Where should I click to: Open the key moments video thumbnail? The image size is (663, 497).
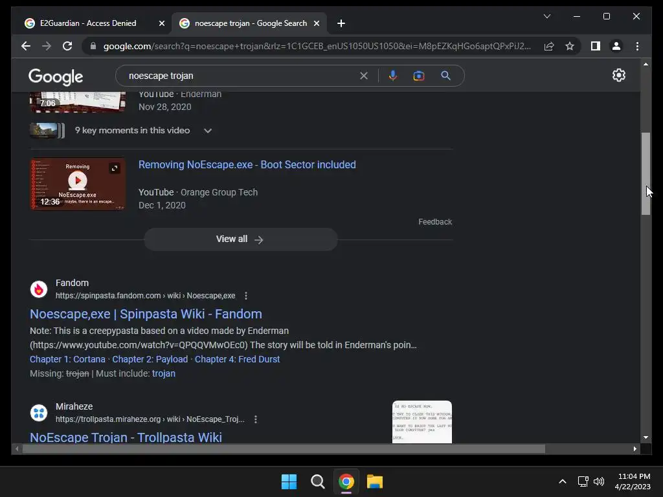click(x=47, y=130)
